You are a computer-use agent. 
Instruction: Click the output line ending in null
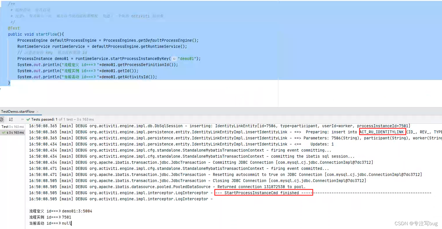coord(50,223)
